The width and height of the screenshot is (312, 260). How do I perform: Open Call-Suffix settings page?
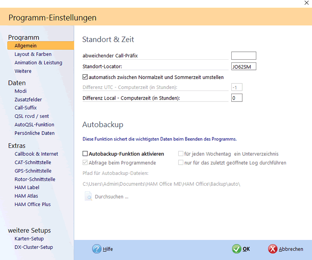[26, 108]
